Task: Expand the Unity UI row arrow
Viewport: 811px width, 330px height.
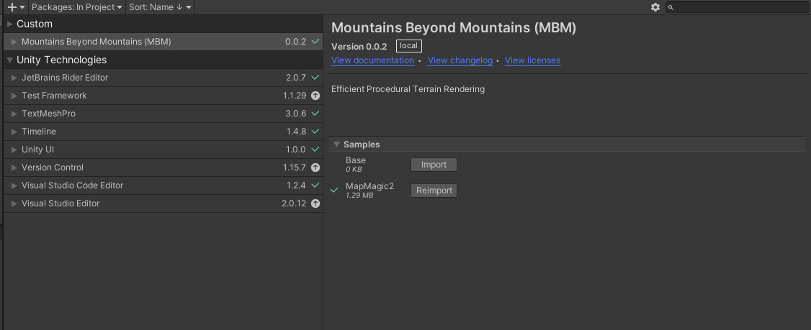Action: coord(14,150)
